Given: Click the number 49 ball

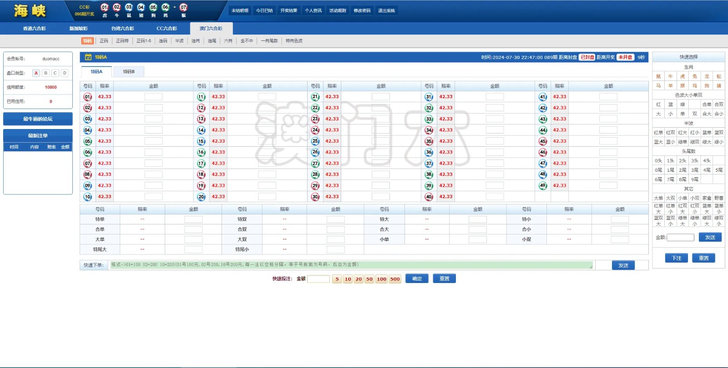Looking at the screenshot, I should pyautogui.click(x=543, y=186).
